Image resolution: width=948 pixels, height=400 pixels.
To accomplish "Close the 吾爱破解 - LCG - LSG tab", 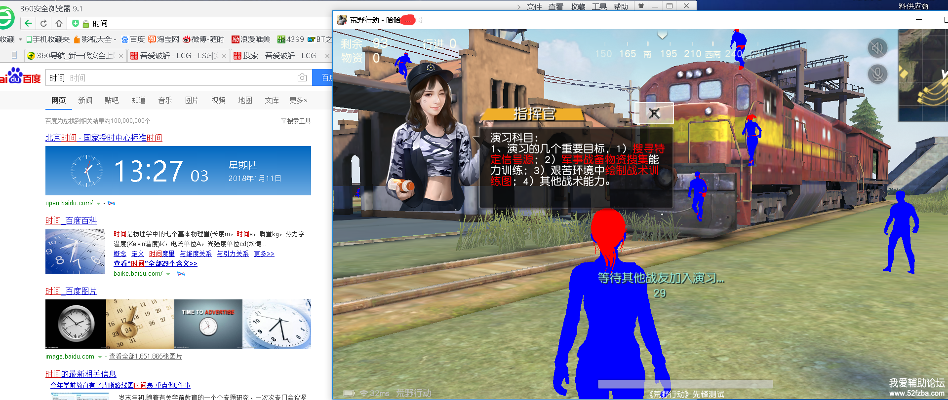I will pyautogui.click(x=224, y=56).
